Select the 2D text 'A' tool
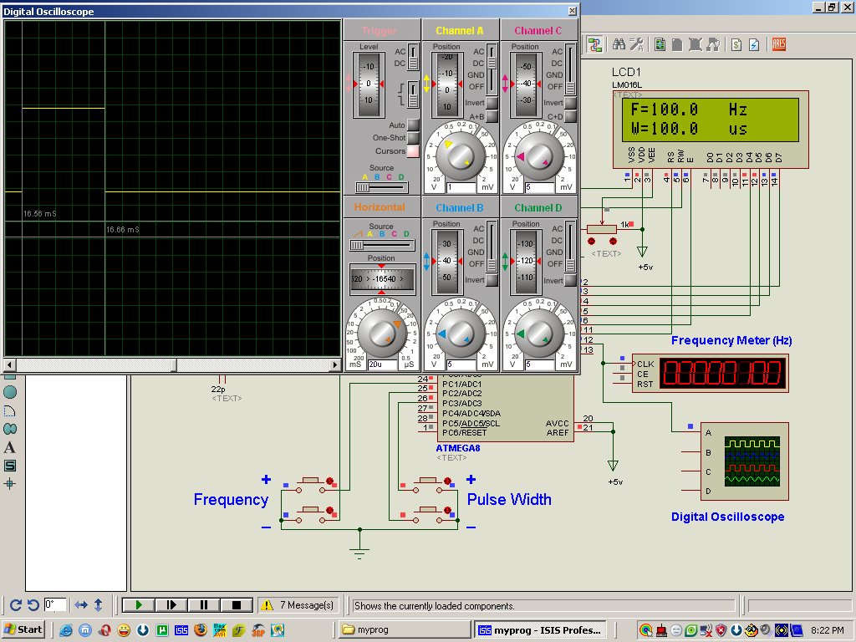 pyautogui.click(x=10, y=447)
